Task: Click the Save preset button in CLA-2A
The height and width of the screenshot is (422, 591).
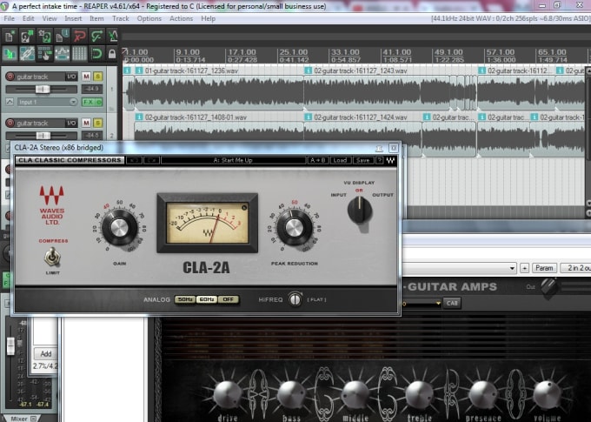Action: (363, 160)
